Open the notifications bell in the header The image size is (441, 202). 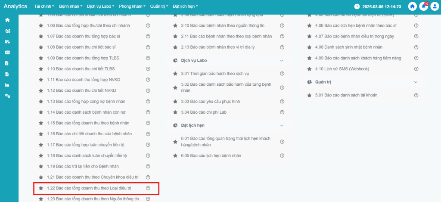tap(423, 6)
